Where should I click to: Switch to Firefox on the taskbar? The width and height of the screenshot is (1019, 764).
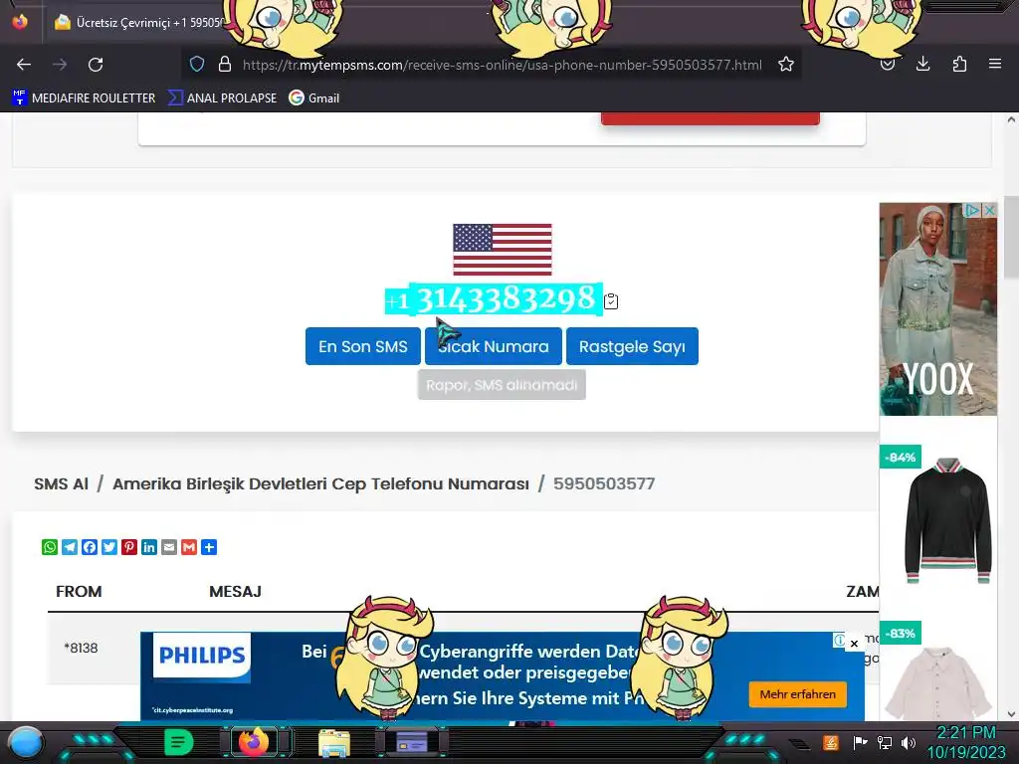(x=254, y=742)
